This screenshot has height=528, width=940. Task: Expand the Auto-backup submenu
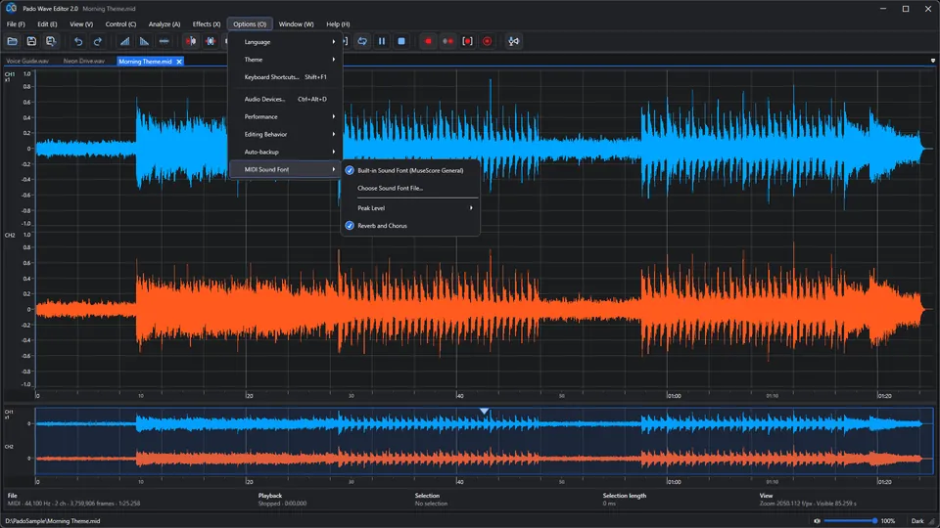[x=285, y=153]
